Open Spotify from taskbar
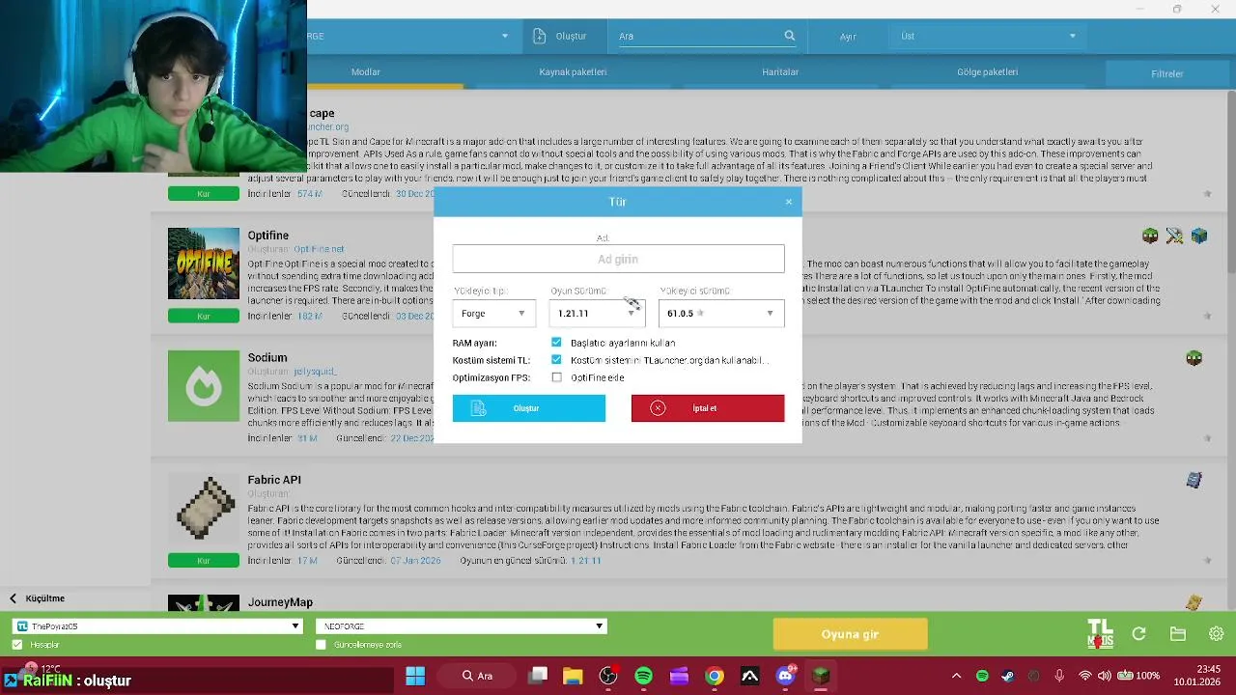Screen dimensions: 1236x695 click(643, 676)
